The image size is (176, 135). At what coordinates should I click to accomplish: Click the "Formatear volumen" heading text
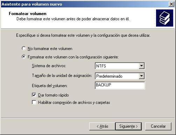click(28, 14)
